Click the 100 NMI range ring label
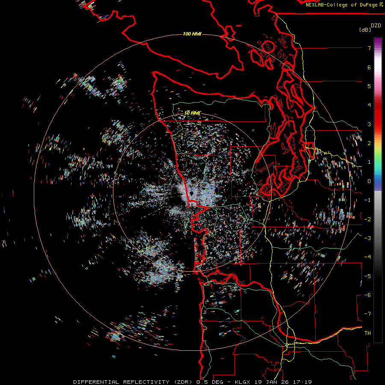Screen dimensions: 385x385 point(192,34)
